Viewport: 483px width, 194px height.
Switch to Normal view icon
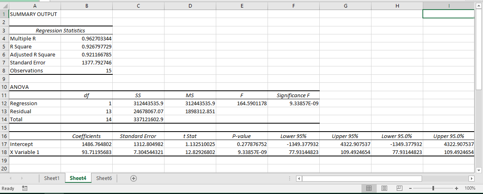[x=369, y=188]
